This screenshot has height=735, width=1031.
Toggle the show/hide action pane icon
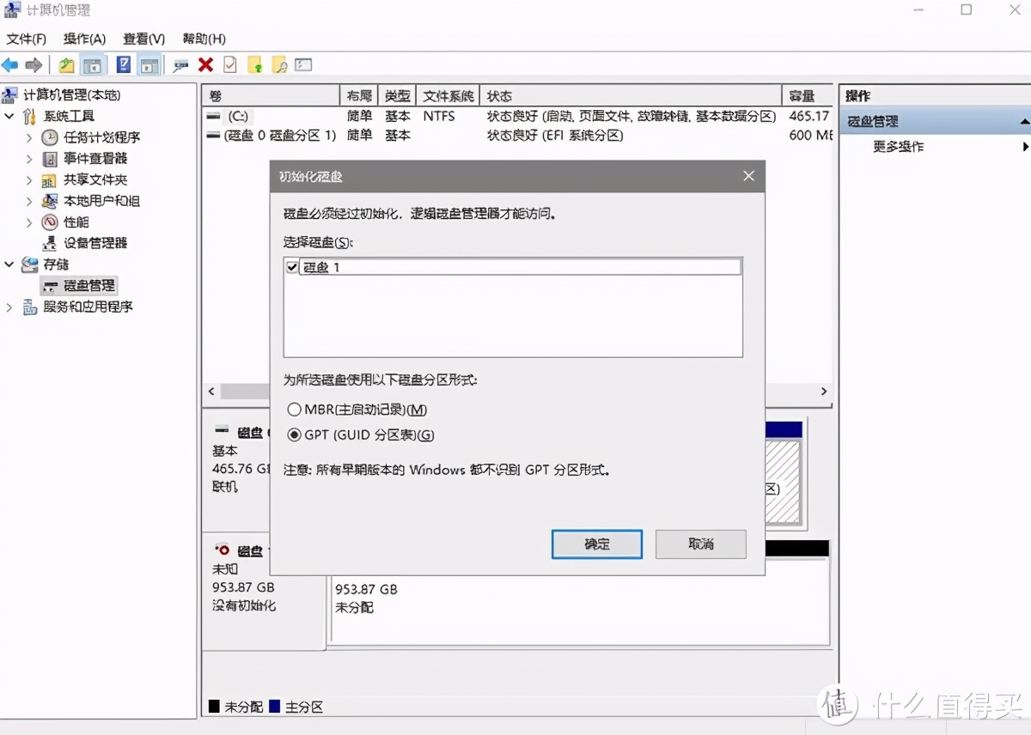[149, 65]
